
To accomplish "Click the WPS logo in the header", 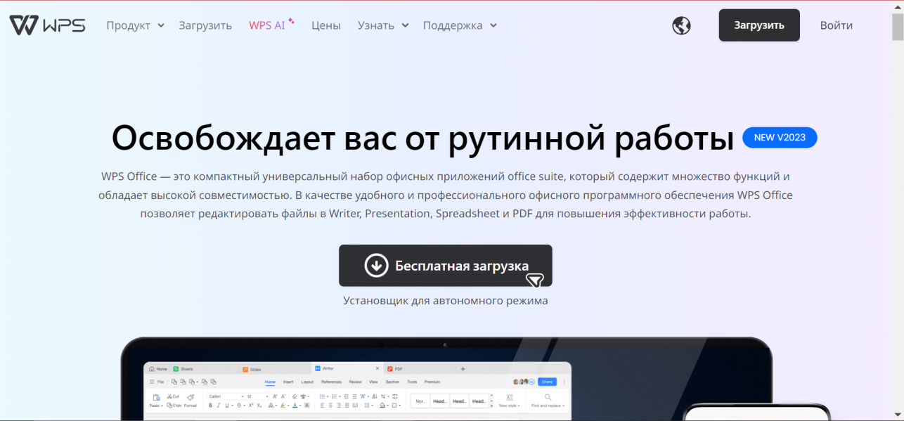I will (x=47, y=25).
